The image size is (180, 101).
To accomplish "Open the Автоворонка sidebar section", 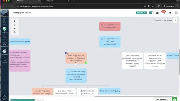I will 4,44.
